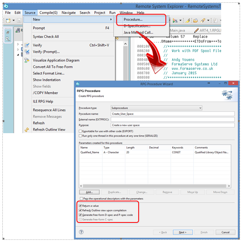Screen dimensions: 244x243
Task: Uncheck the Return a value checkbox
Action: pos(81,206)
